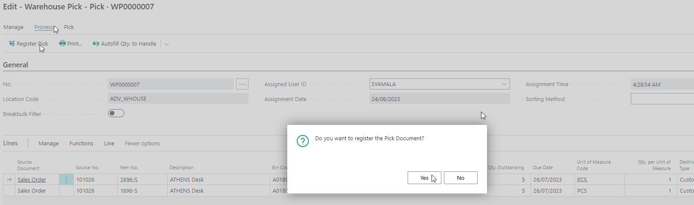Image resolution: width=694 pixels, height=205 pixels.
Task: Click the Register Pick icon
Action: pyautogui.click(x=12, y=43)
